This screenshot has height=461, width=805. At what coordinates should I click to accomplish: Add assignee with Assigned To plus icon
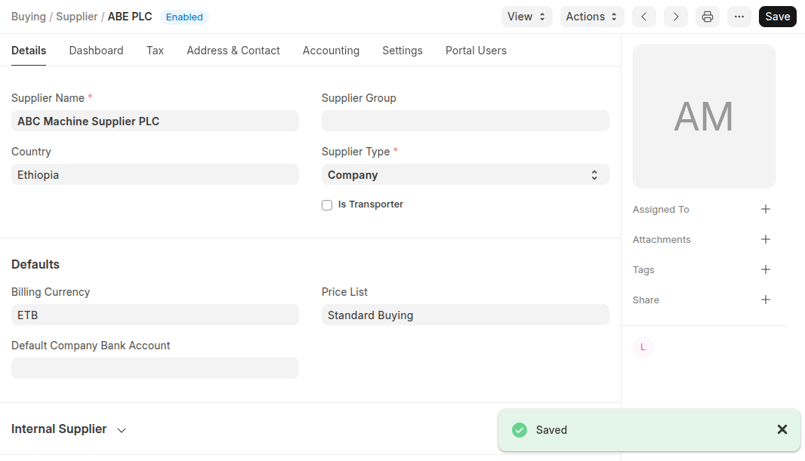766,209
